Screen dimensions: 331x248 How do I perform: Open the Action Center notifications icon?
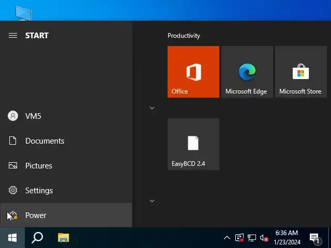click(315, 238)
